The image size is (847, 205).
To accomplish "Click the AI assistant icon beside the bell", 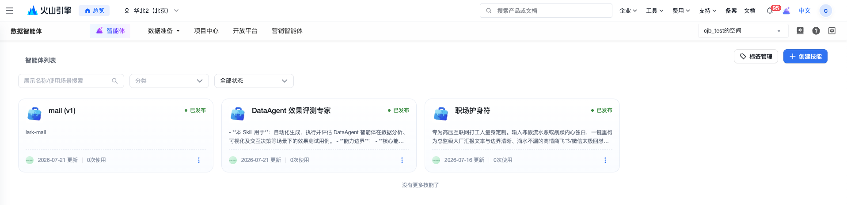I will [x=786, y=11].
